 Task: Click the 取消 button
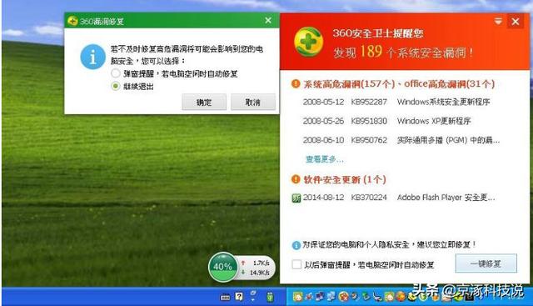253,102
